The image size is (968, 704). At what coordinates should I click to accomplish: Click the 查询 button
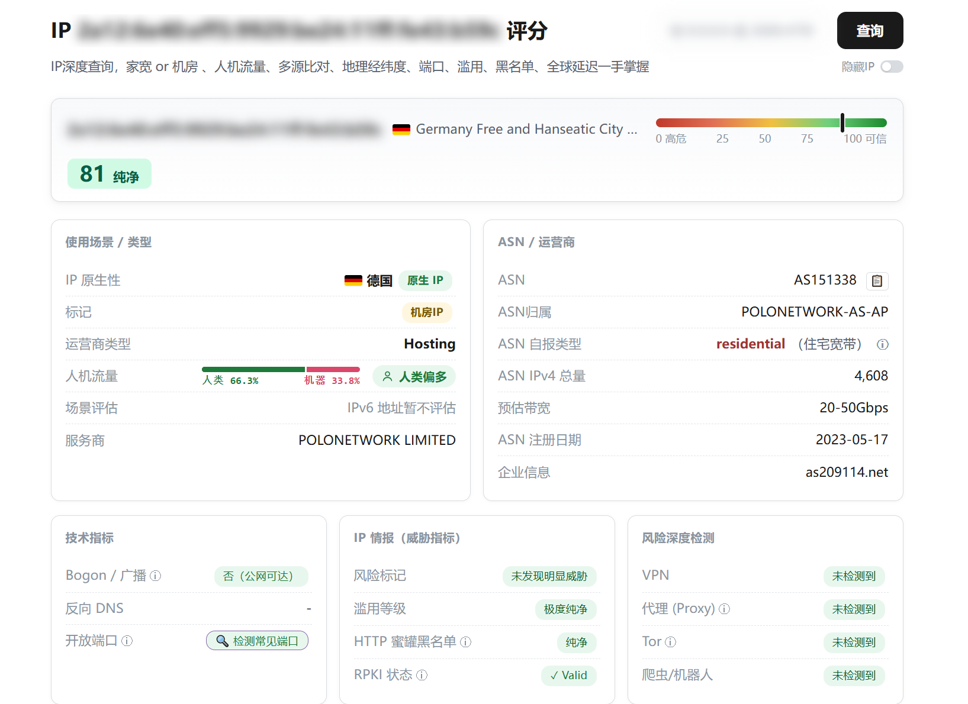pyautogui.click(x=870, y=31)
